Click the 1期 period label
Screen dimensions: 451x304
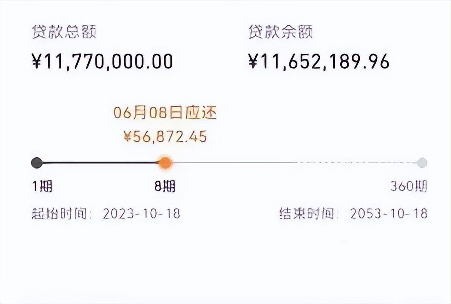point(42,187)
